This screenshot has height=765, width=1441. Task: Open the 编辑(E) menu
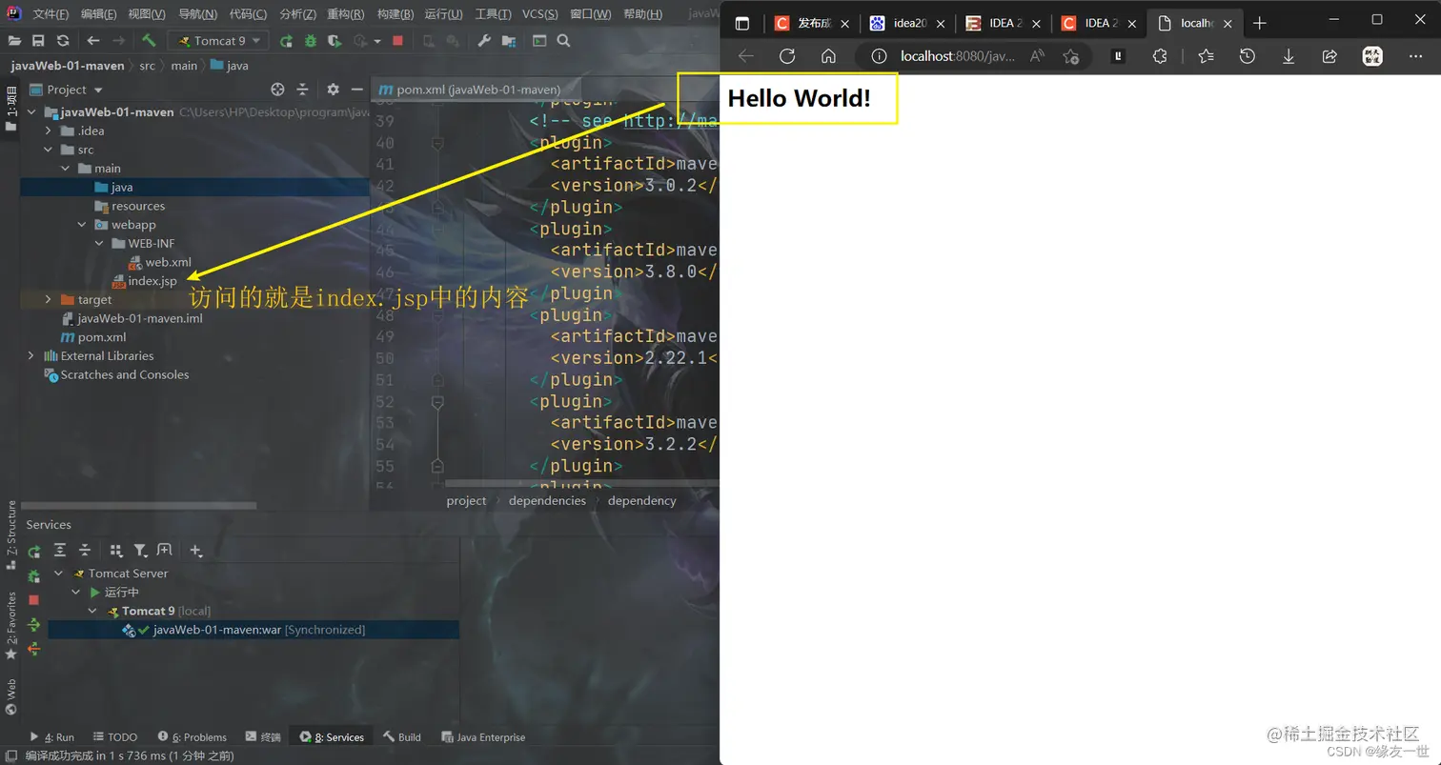tap(99, 14)
